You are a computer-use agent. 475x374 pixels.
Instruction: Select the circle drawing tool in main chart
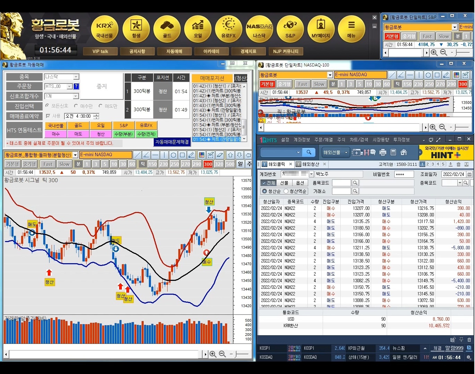click(x=173, y=155)
